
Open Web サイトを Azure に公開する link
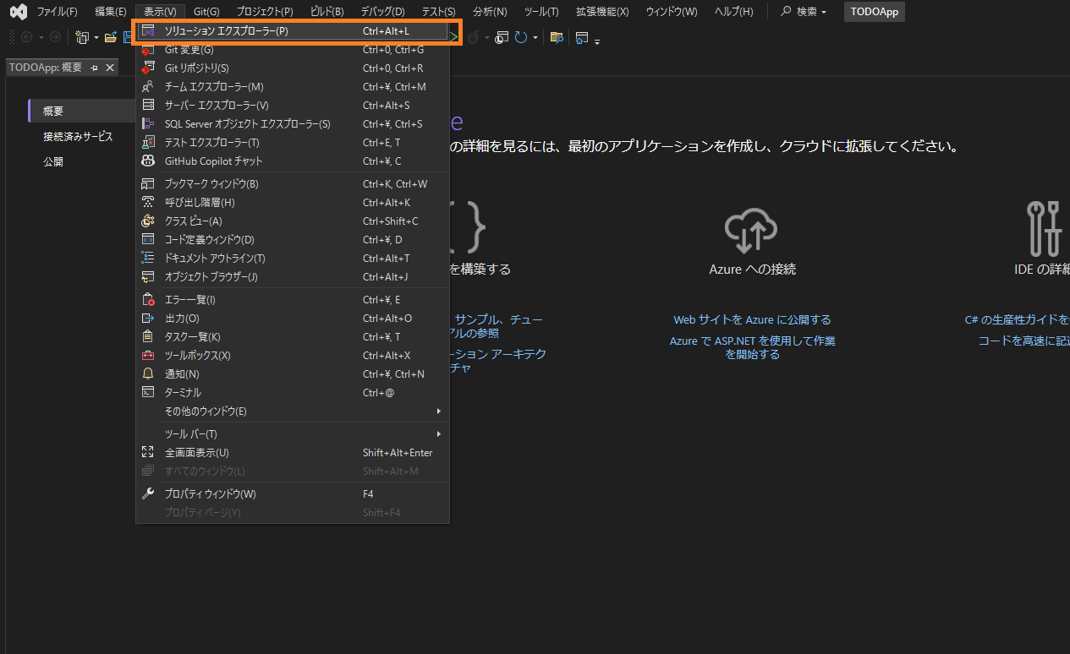(752, 320)
